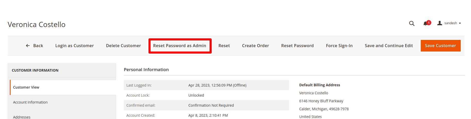Click the Reset Password button

(297, 46)
